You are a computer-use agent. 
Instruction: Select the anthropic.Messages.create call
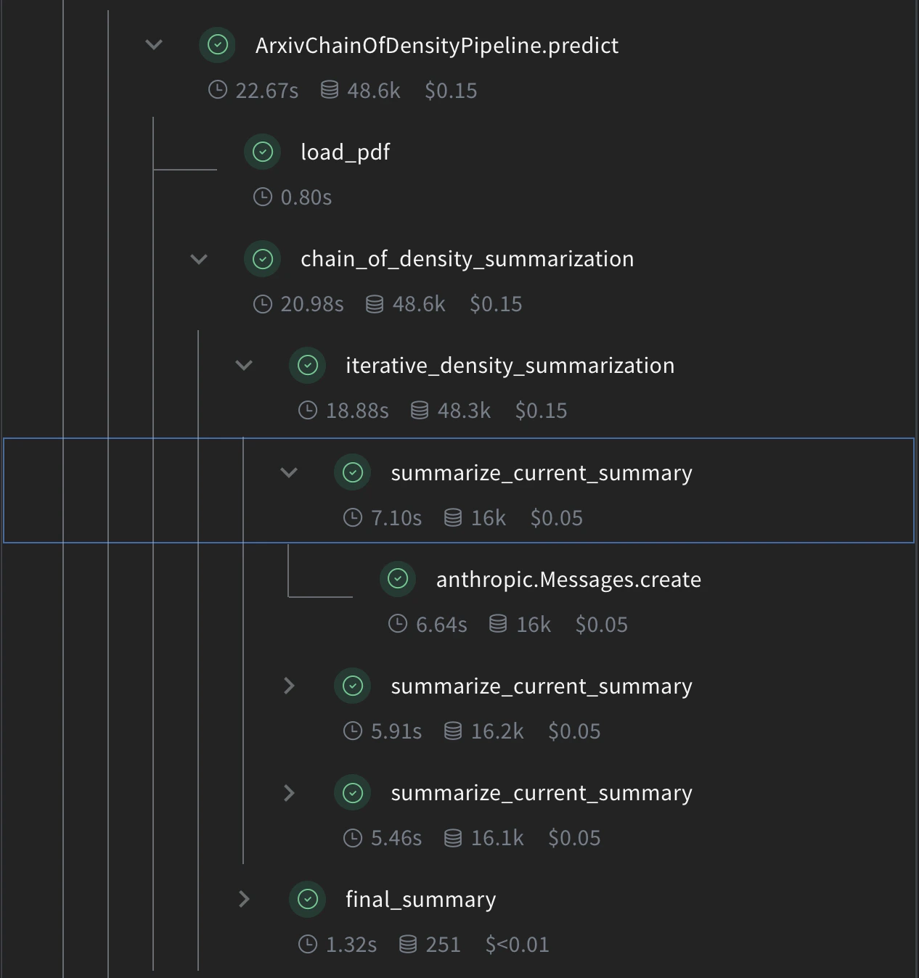click(568, 580)
